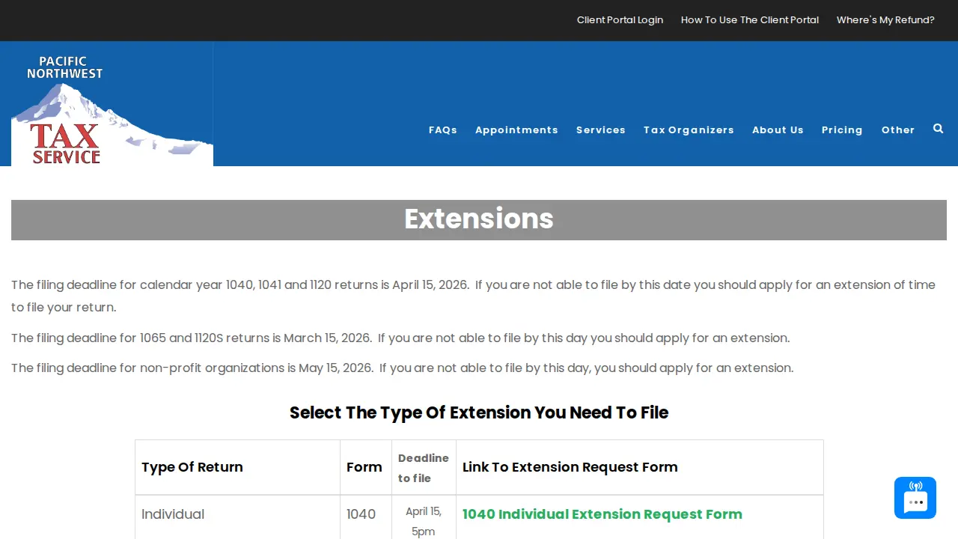
Task: Open the Other menu item
Action: tap(898, 130)
